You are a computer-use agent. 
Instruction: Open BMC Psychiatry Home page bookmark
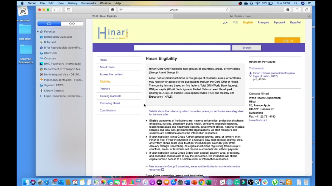coord(62,64)
